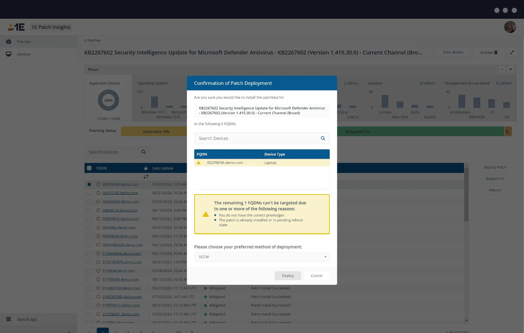The height and width of the screenshot is (333, 524).
Task: Select the Patches icon in the sidebar
Action: (x=8, y=41)
